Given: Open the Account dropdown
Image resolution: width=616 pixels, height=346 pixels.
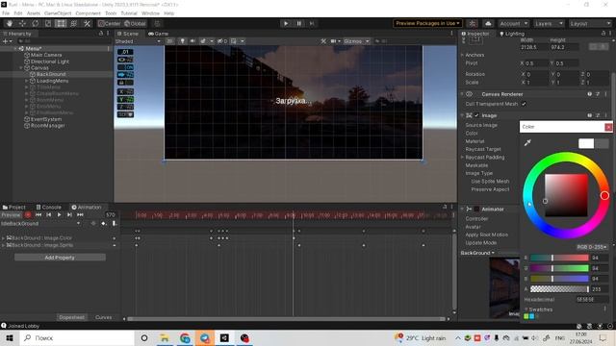Looking at the screenshot, I should [x=514, y=23].
